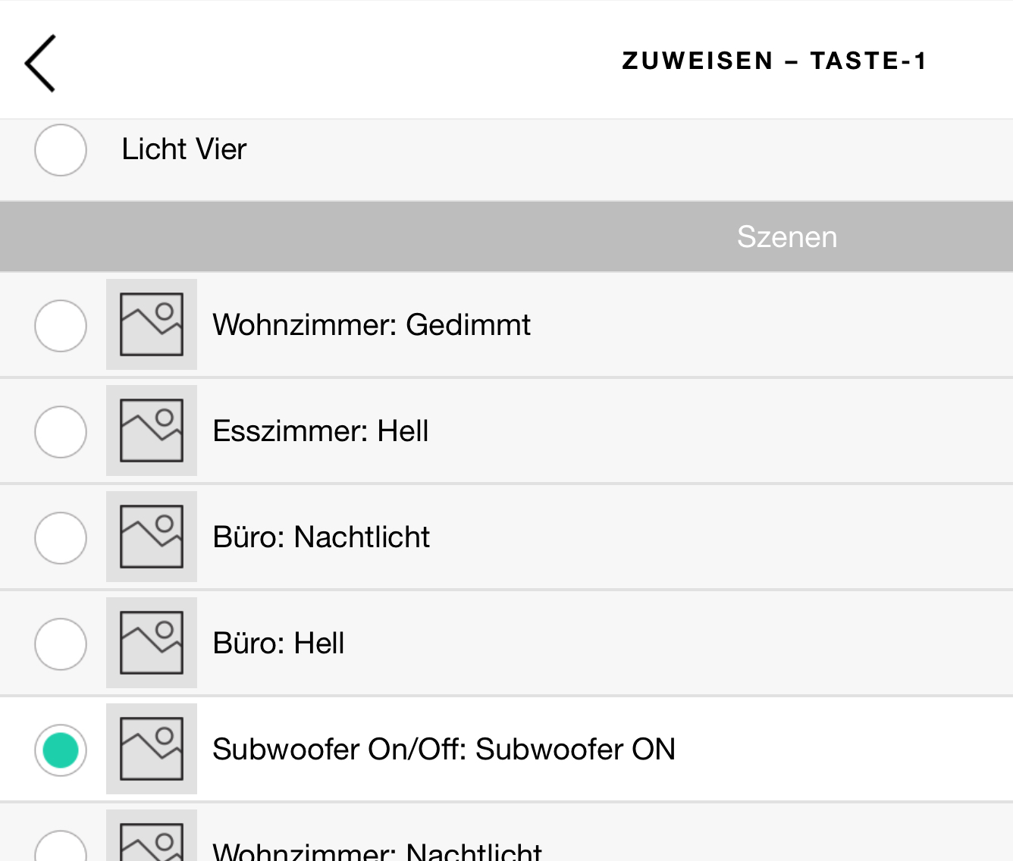
Task: Deselect the Subwoofer ON radio button
Action: point(61,750)
